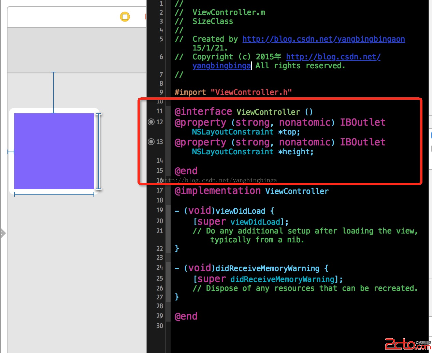Click the yellow View Controller icon
Image resolution: width=432 pixels, height=353 pixels.
125,16
